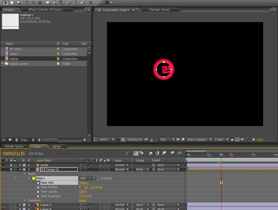Screen dimensions: 278x210
Task: Select the Rotation tool
Action: [x=27, y=3]
